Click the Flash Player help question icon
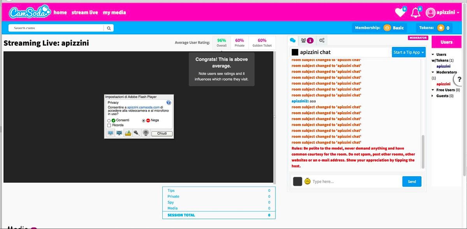The image size is (467, 229). (169, 103)
